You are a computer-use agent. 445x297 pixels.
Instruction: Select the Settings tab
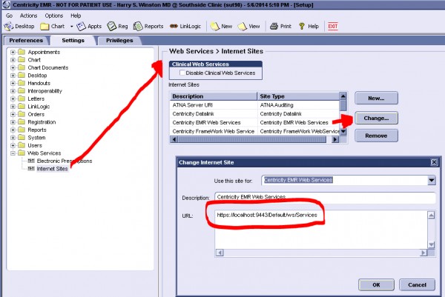pyautogui.click(x=73, y=40)
